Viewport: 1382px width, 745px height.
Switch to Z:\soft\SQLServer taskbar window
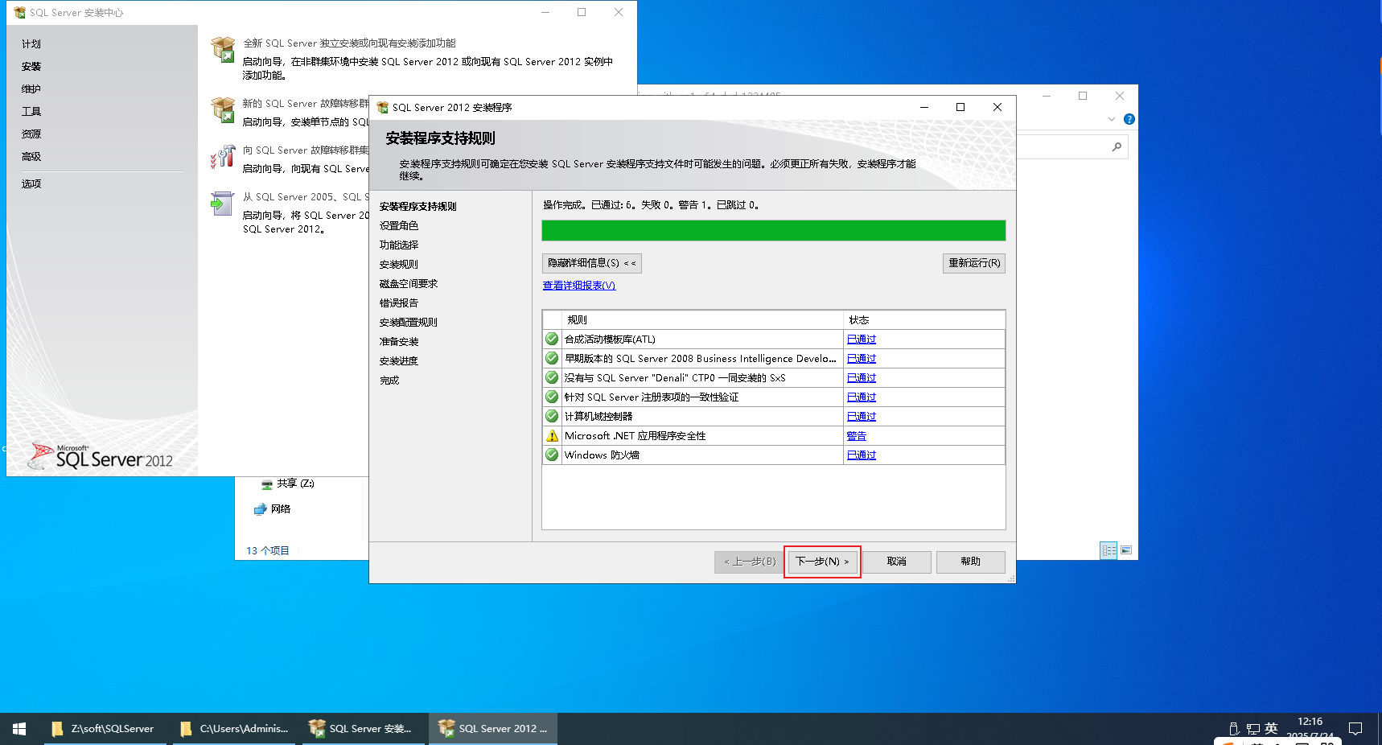(x=105, y=729)
